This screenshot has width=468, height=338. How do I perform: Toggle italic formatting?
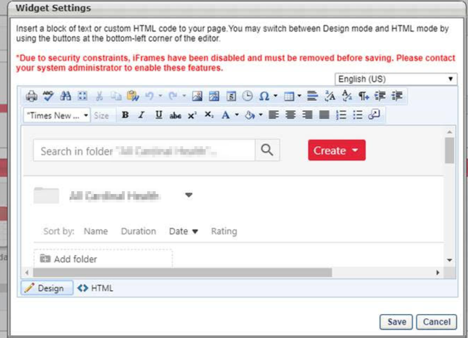142,114
